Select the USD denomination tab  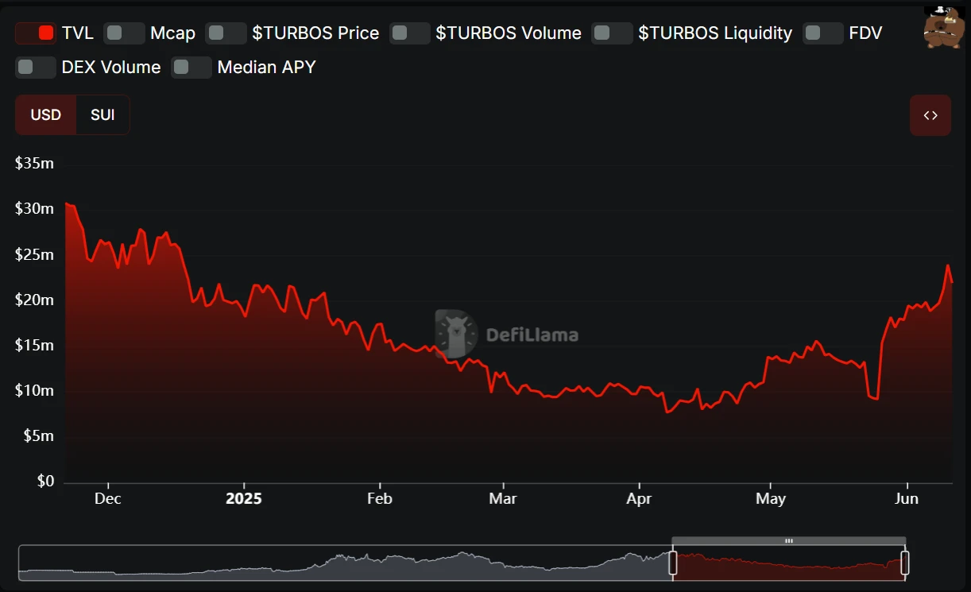pos(46,115)
